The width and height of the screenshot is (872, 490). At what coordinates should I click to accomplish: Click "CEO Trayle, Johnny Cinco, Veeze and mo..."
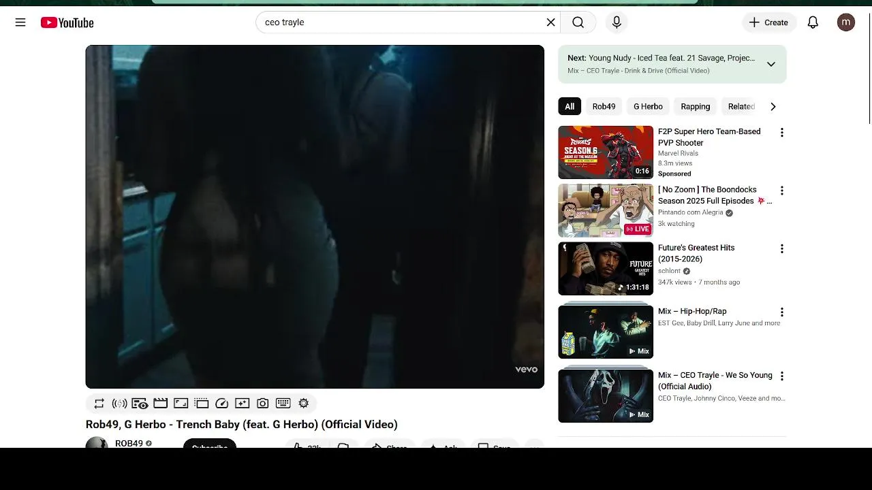[721, 399]
